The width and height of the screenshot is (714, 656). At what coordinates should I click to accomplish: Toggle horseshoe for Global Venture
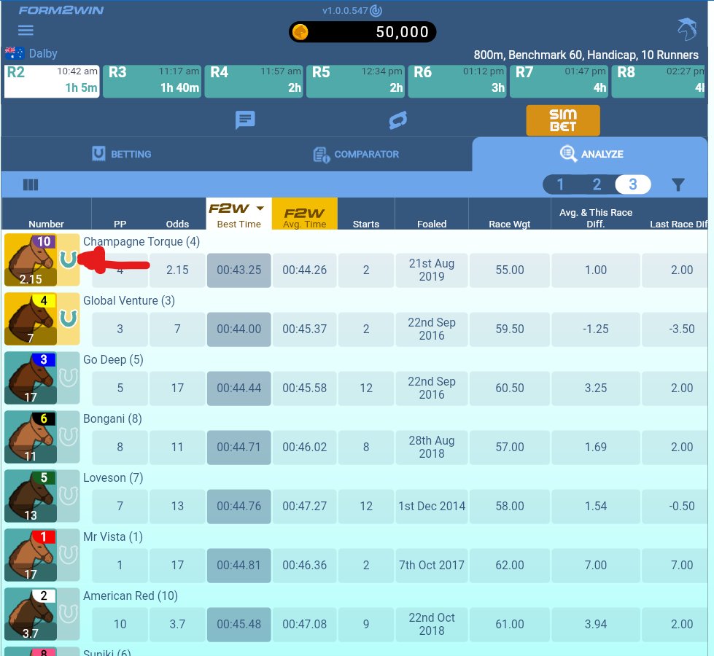click(x=69, y=319)
